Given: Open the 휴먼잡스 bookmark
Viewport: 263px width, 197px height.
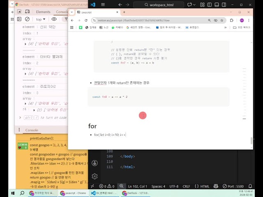Looking at the screenshot, I should (x=192, y=27).
